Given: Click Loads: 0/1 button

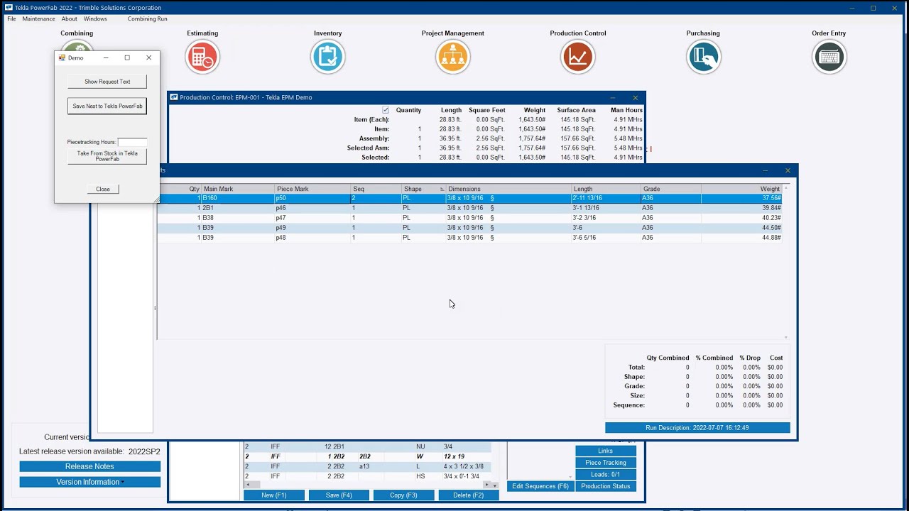Looking at the screenshot, I should (x=606, y=474).
